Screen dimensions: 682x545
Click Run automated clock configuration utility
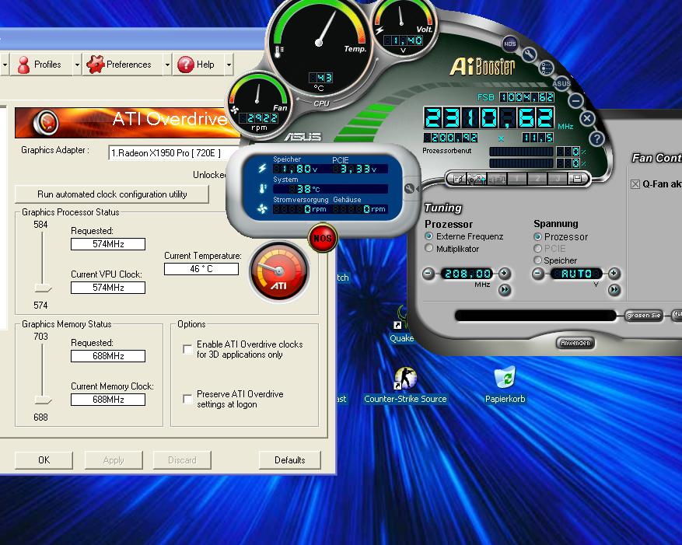[x=112, y=194]
